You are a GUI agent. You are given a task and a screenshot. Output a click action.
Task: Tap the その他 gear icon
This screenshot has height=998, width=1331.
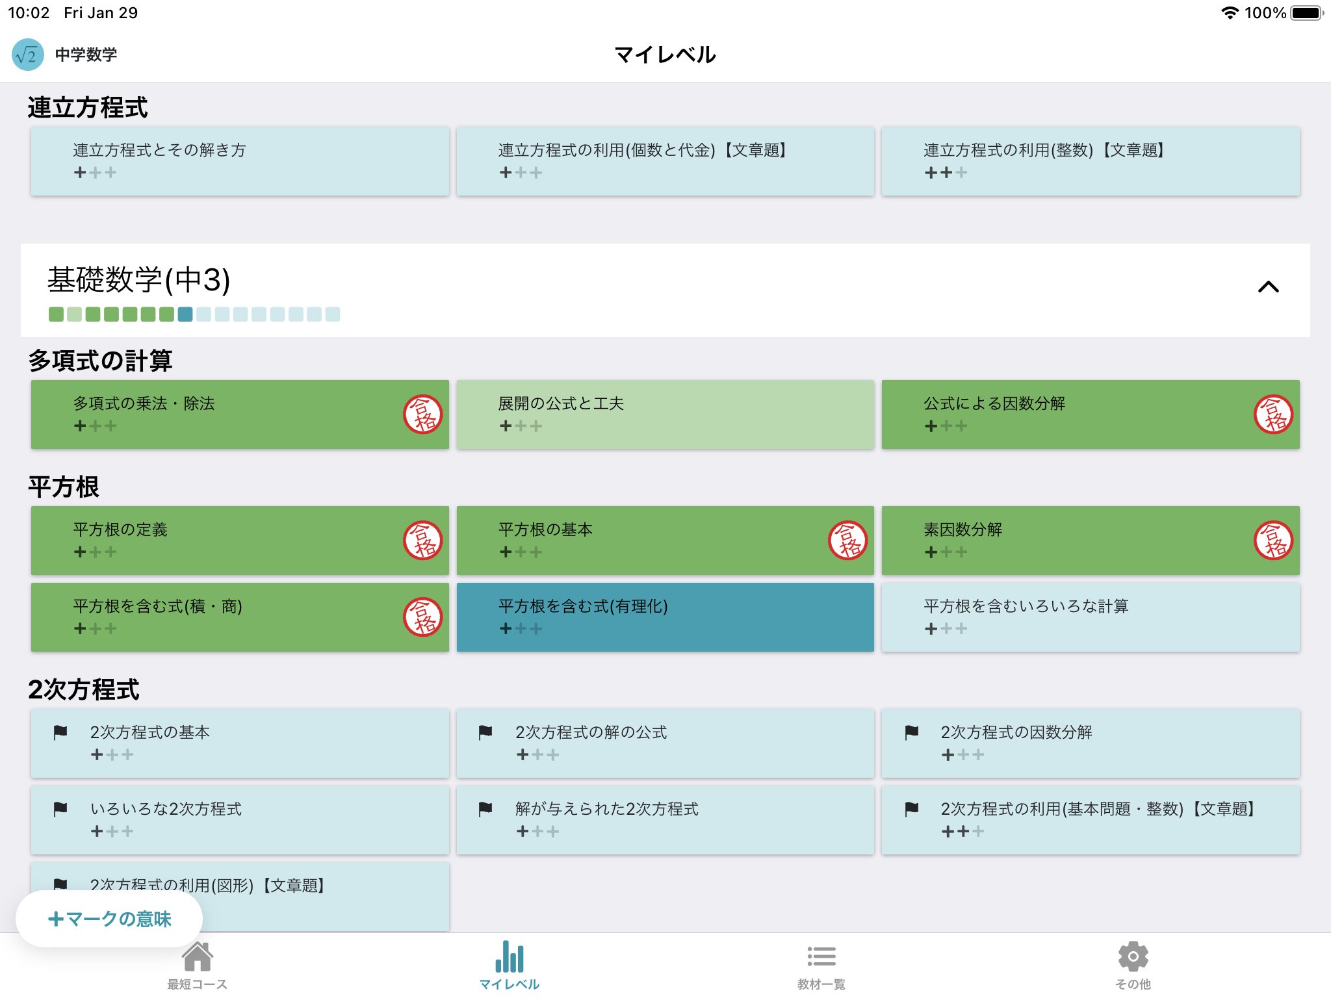tap(1133, 956)
